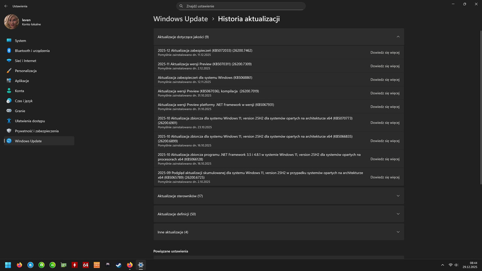Open Dowiedz się więcej for KB5072033
The height and width of the screenshot is (271, 482).
tap(385, 52)
